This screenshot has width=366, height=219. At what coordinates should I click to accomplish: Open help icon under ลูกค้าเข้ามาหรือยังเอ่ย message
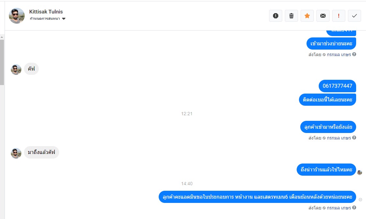click(354, 138)
